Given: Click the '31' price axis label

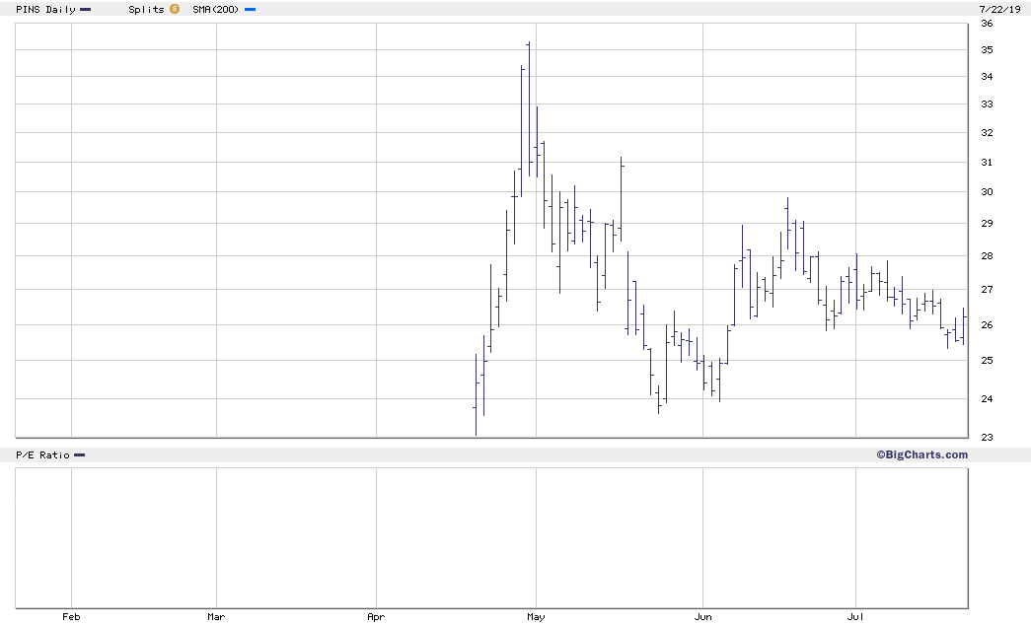Looking at the screenshot, I should click(987, 163).
